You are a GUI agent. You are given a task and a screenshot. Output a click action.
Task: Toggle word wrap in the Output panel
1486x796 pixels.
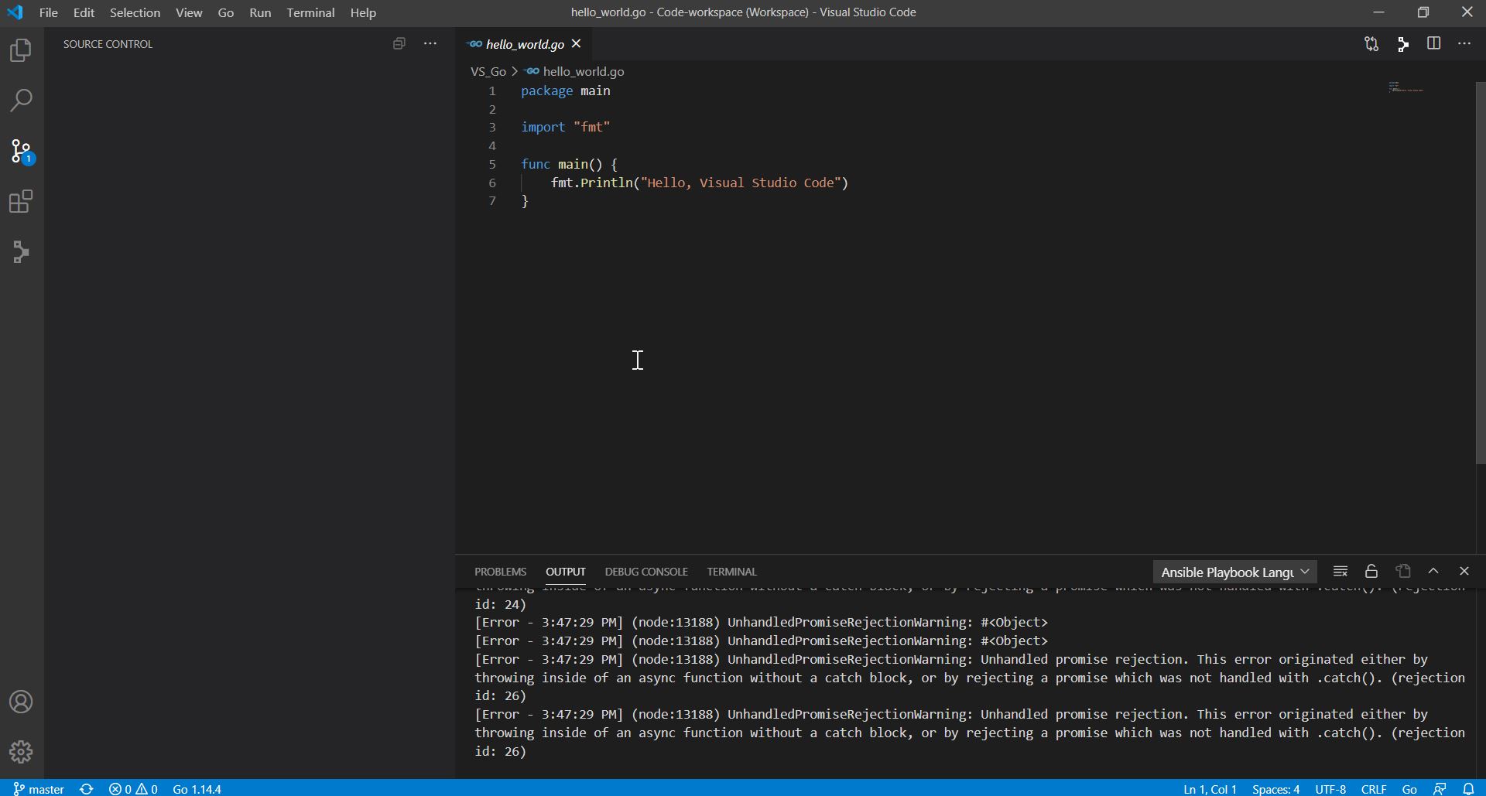(x=1402, y=571)
